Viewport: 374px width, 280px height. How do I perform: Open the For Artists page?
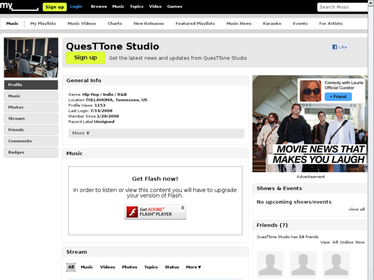coord(331,23)
